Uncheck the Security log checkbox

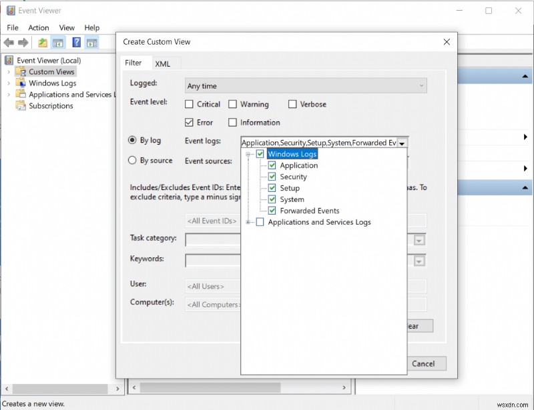[x=272, y=177]
